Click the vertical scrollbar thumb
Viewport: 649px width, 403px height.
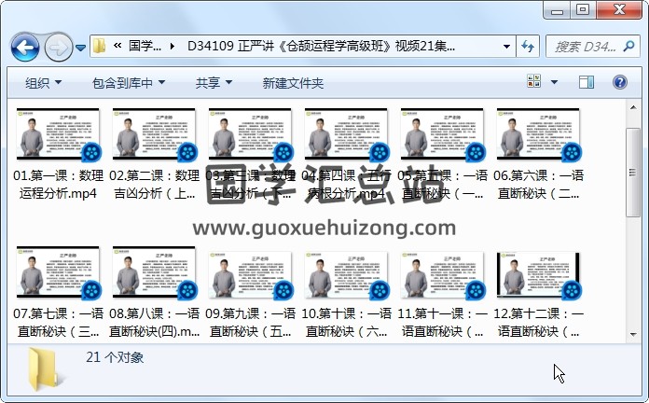click(633, 173)
